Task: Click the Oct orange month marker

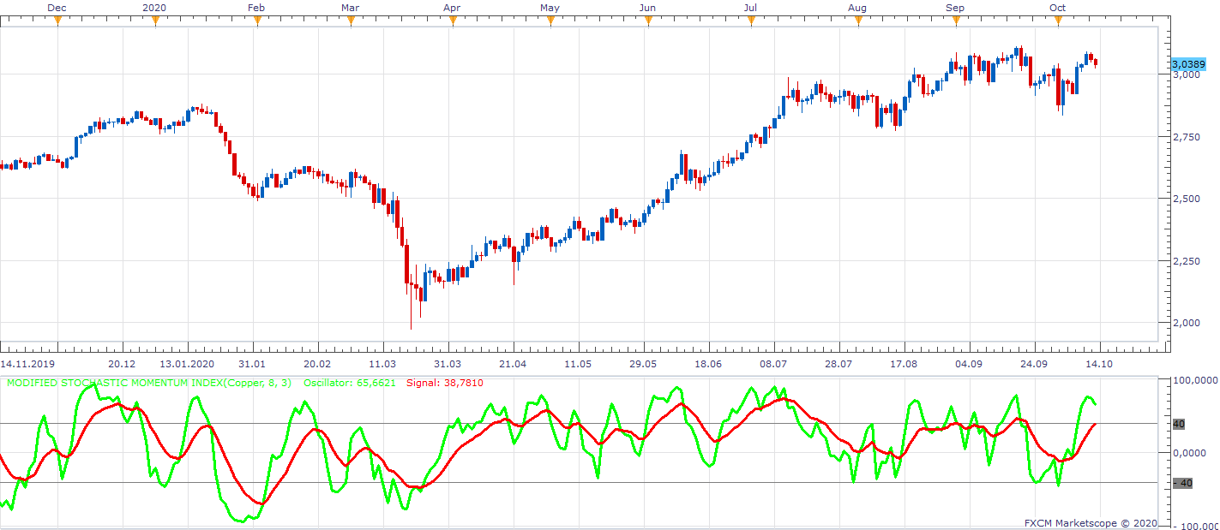Action: tap(1058, 21)
